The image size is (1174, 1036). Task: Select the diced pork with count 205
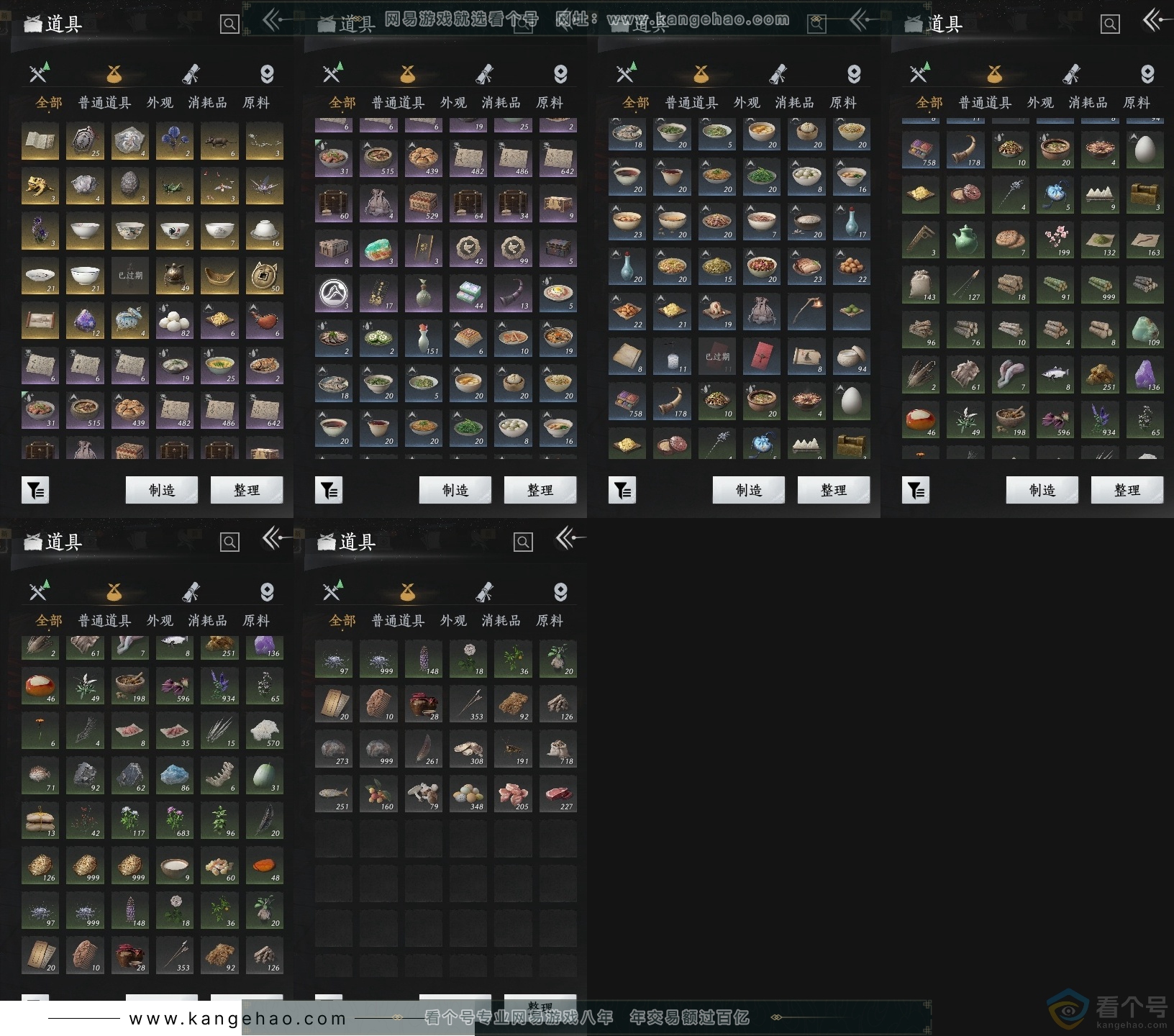[513, 794]
